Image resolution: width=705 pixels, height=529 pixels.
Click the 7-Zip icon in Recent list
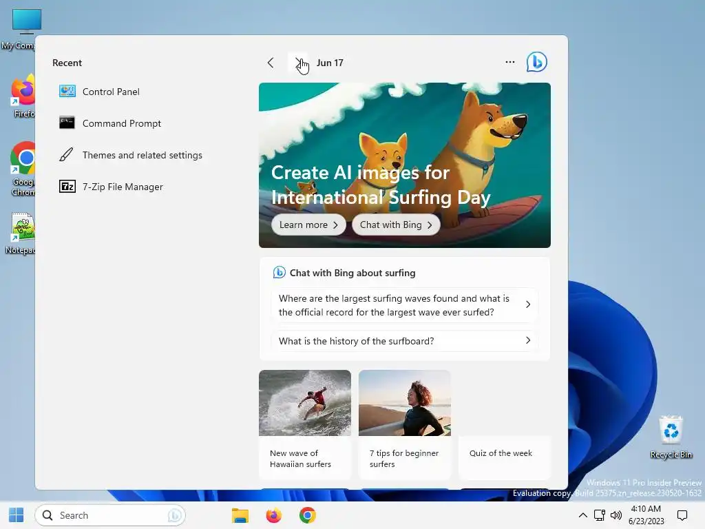[67, 186]
